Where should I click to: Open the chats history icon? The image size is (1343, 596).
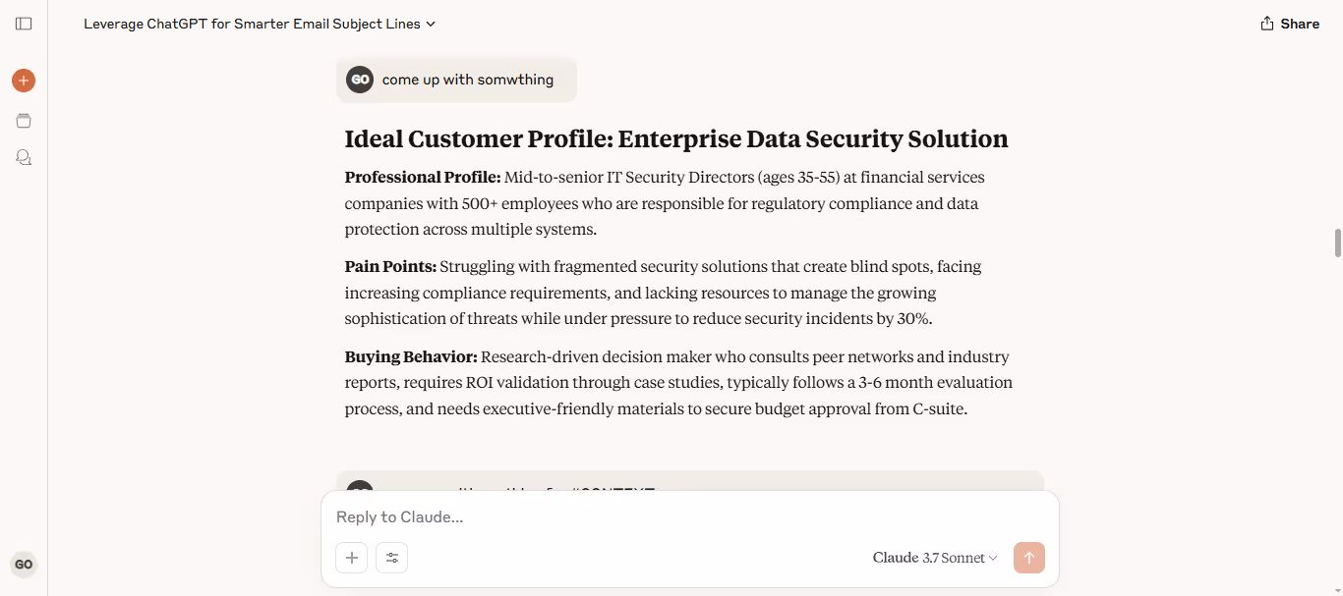click(24, 157)
